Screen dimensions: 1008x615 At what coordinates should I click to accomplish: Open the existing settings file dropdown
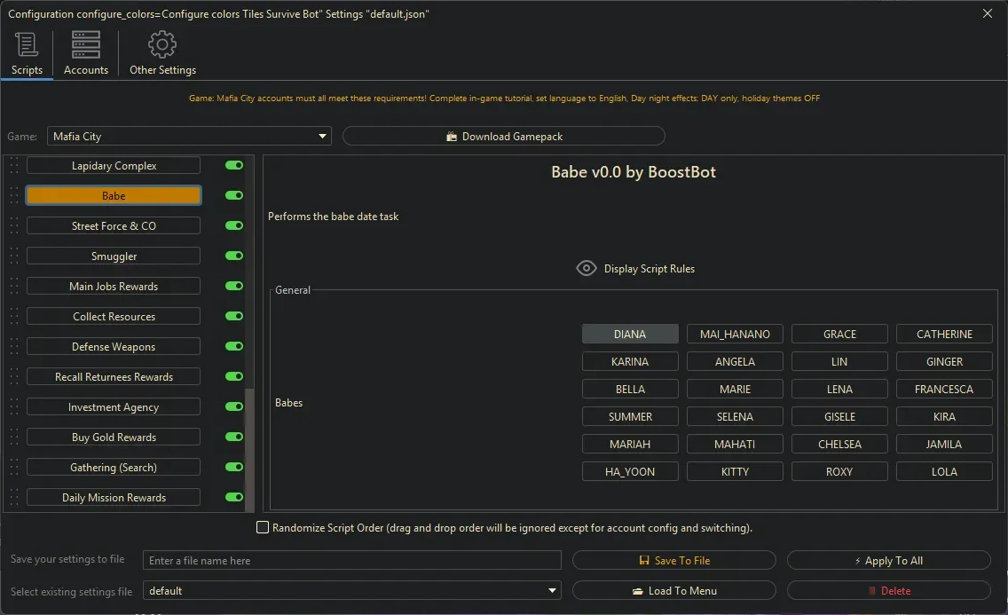tap(553, 591)
